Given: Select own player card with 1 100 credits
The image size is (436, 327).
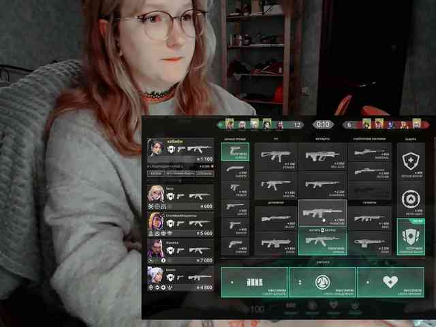Looking at the screenshot, I should click(x=180, y=150).
